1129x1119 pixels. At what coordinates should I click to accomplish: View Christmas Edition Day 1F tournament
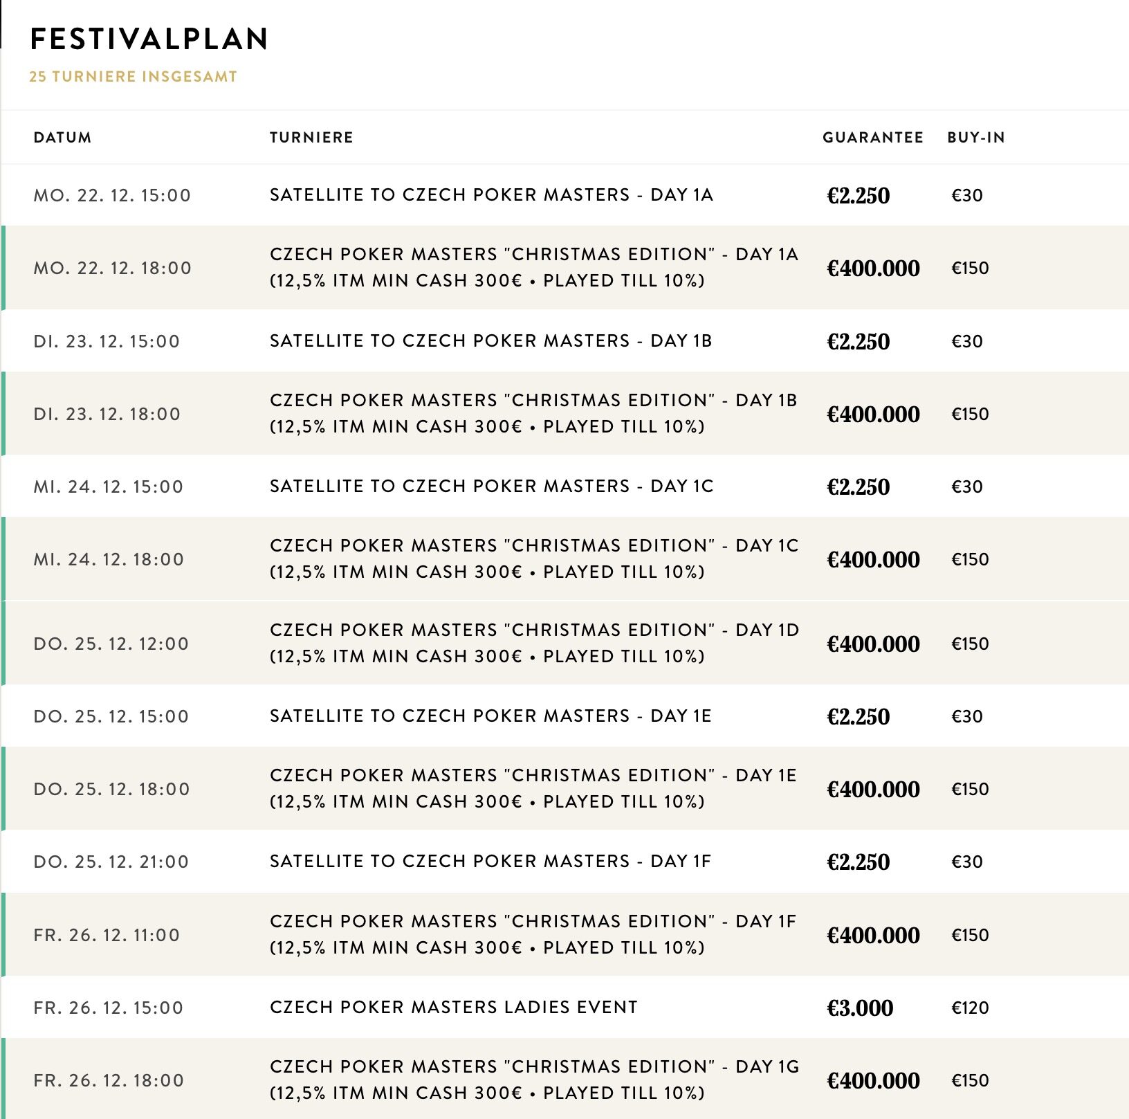pos(533,935)
